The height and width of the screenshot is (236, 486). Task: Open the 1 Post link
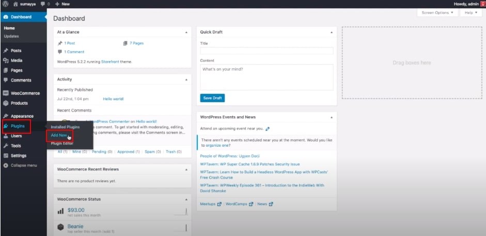pyautogui.click(x=69, y=43)
